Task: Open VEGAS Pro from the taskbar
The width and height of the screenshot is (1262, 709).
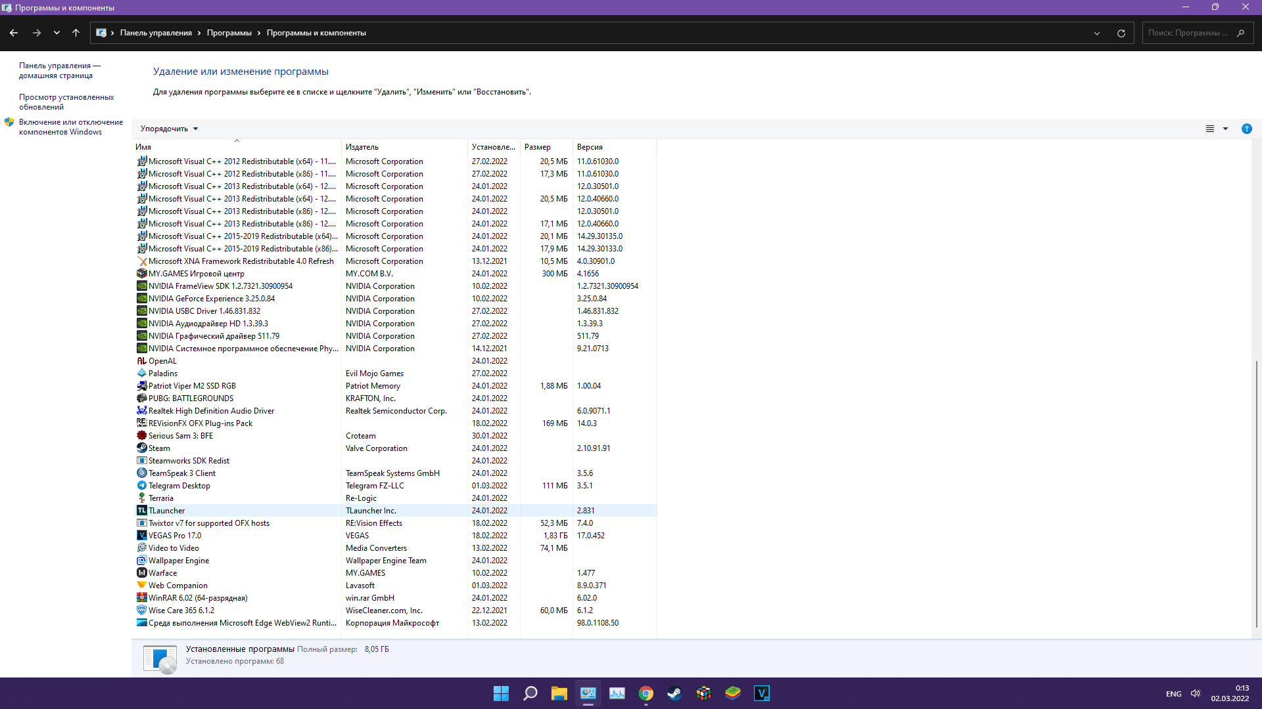Action: point(762,693)
